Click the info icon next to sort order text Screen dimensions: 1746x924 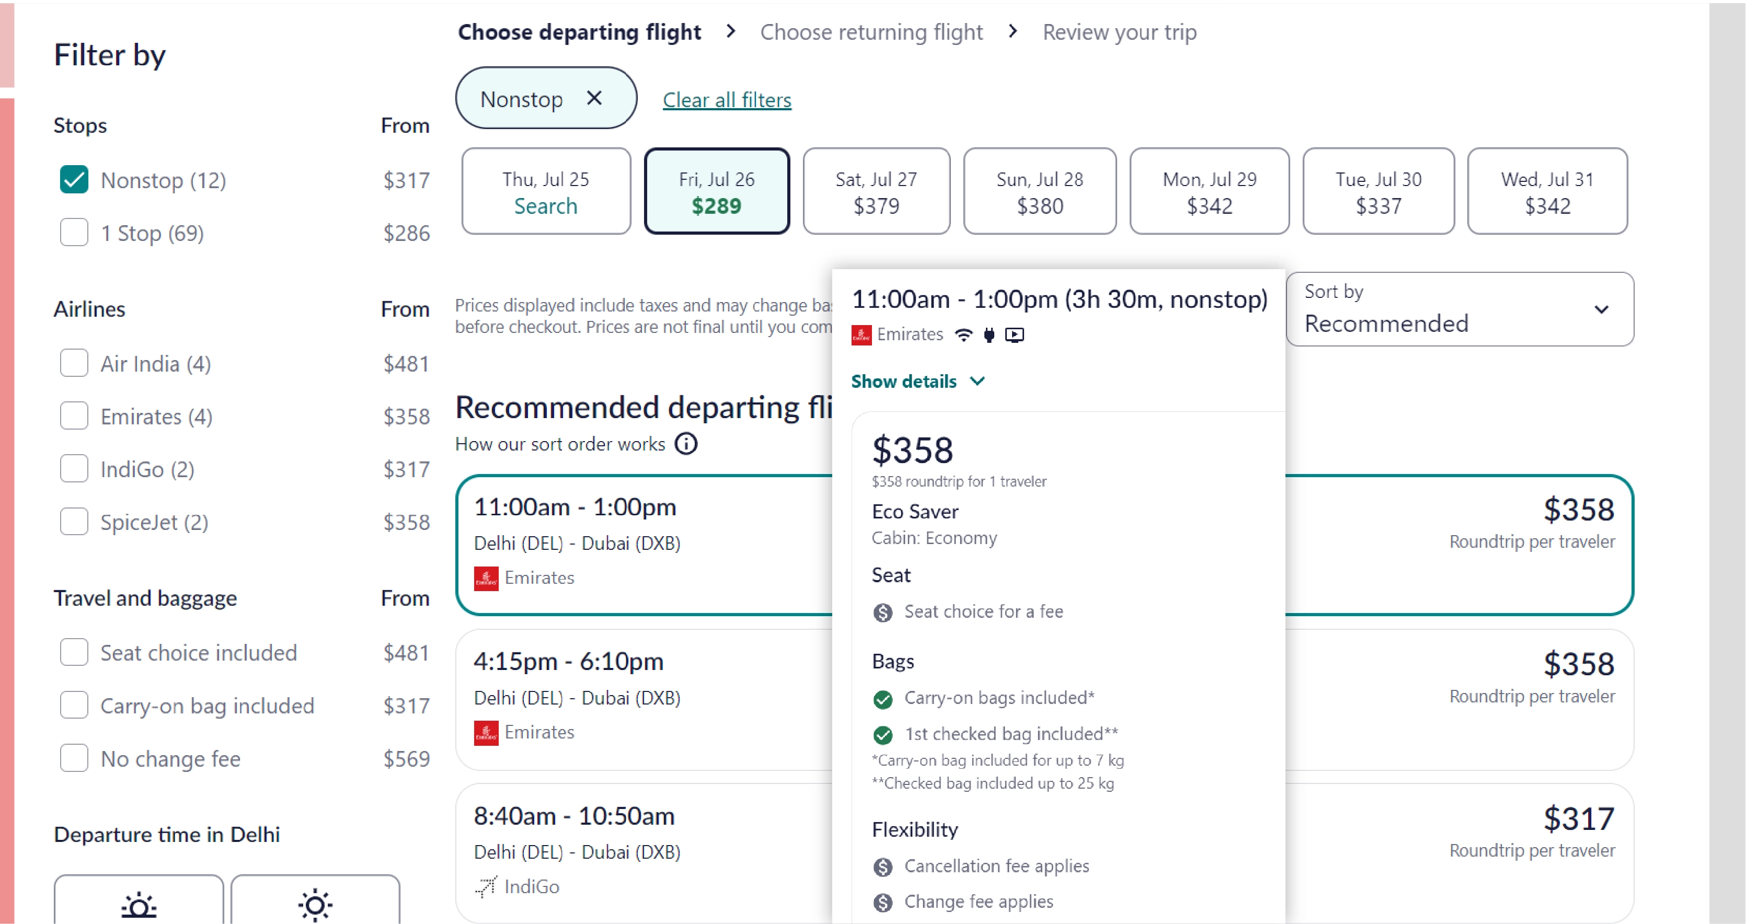click(x=686, y=444)
